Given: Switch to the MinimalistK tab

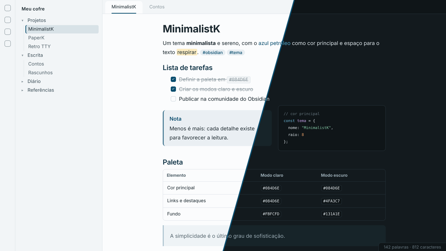Looking at the screenshot, I should click(124, 7).
